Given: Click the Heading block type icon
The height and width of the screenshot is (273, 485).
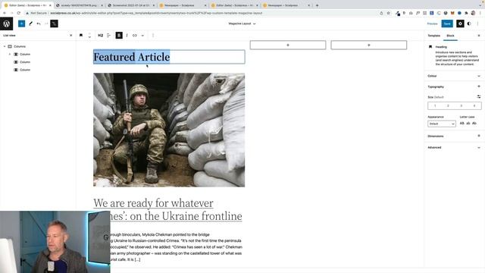Looking at the screenshot, I should click(x=81, y=36).
